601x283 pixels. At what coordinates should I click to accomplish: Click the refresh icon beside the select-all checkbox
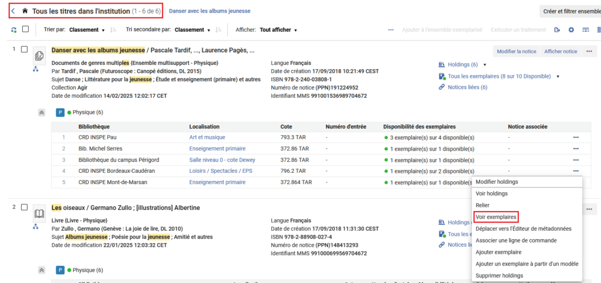[13, 30]
